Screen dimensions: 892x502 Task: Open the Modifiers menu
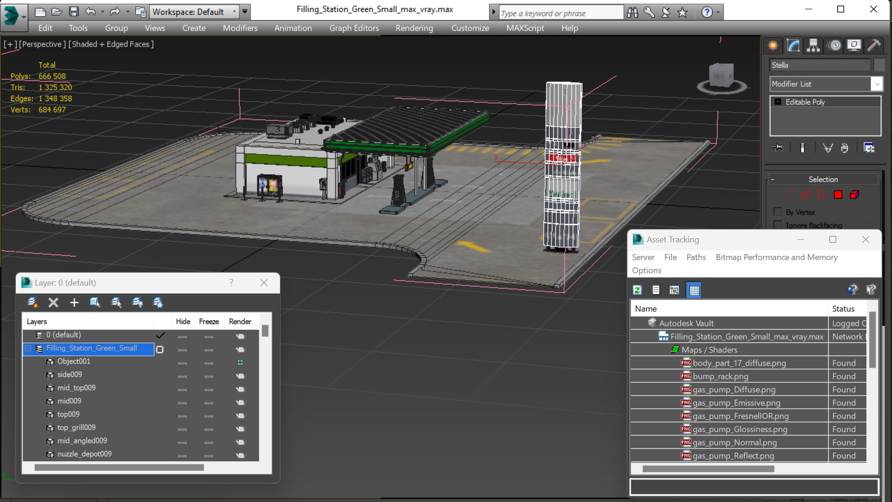[x=240, y=28]
